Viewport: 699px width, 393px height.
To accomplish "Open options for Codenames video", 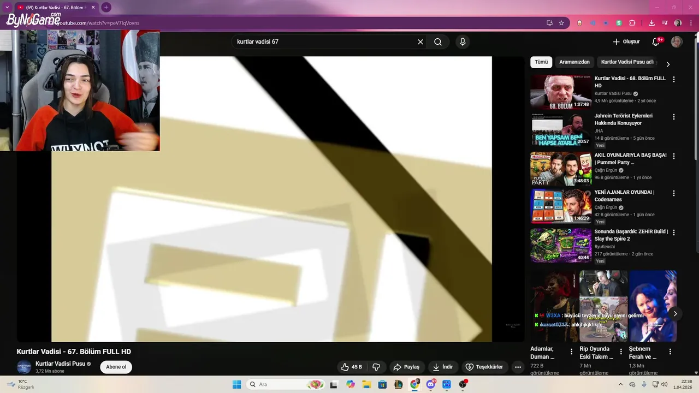I will 673,193.
